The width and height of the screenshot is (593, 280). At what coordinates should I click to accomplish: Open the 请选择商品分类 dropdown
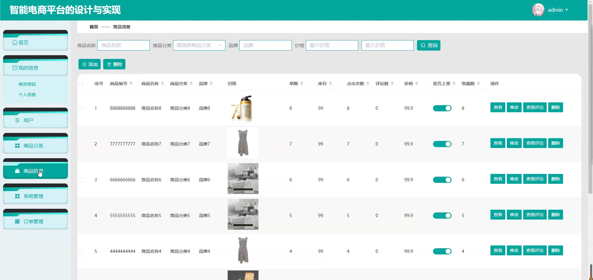[x=199, y=45]
